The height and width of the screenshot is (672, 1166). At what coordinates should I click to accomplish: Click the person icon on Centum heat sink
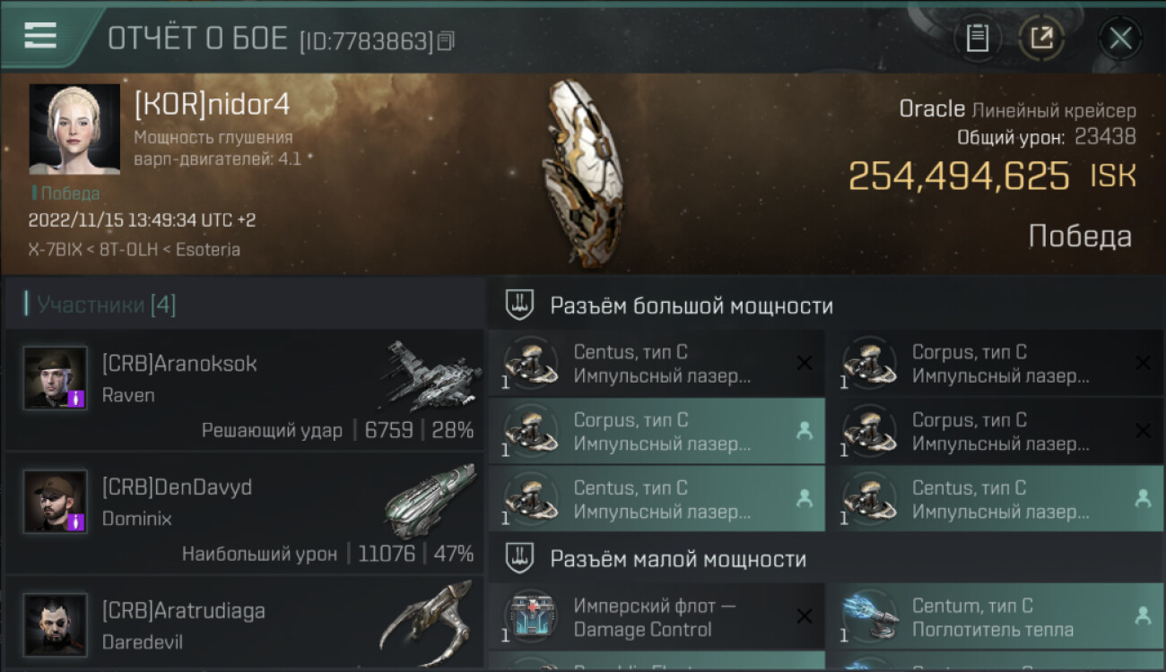[x=1143, y=616]
